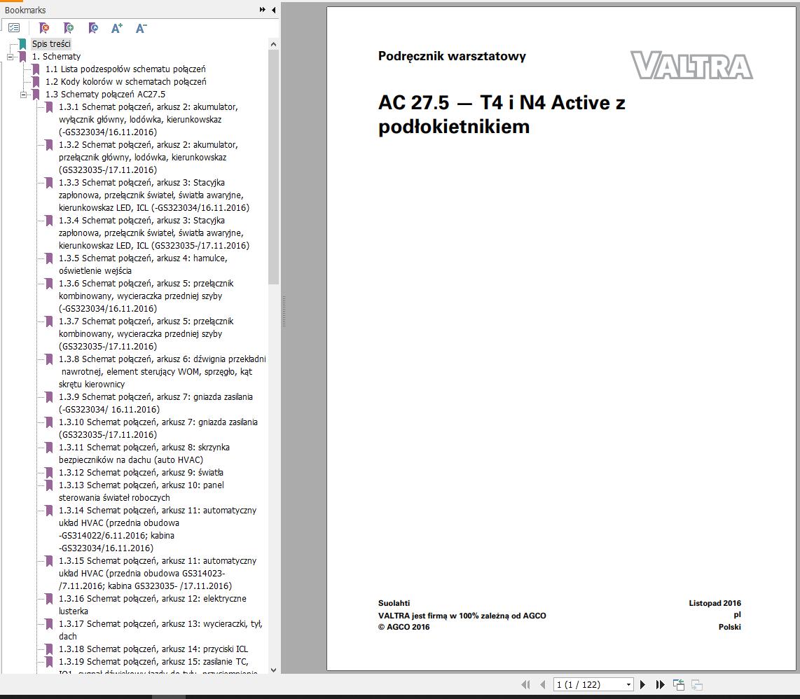The image size is (800, 699).
Task: Open bookmark 1.3.18 arkusz 14 przyciski ICL
Action: 153,649
